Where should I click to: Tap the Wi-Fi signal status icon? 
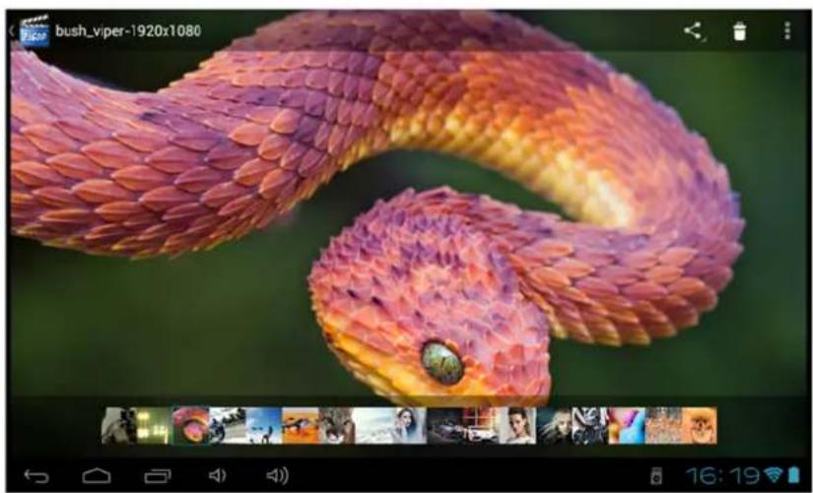773,475
